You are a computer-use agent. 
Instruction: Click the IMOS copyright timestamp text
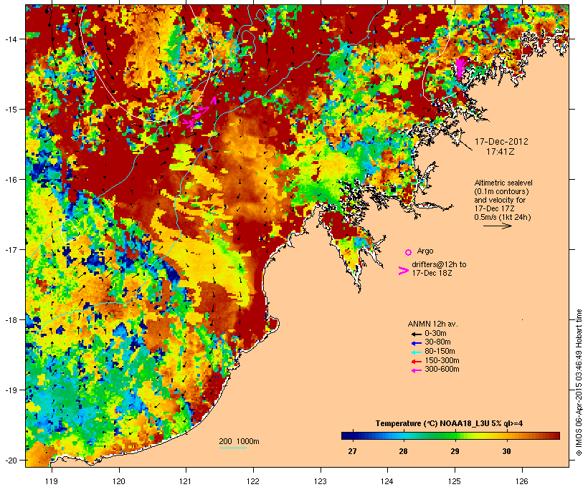pos(579,382)
